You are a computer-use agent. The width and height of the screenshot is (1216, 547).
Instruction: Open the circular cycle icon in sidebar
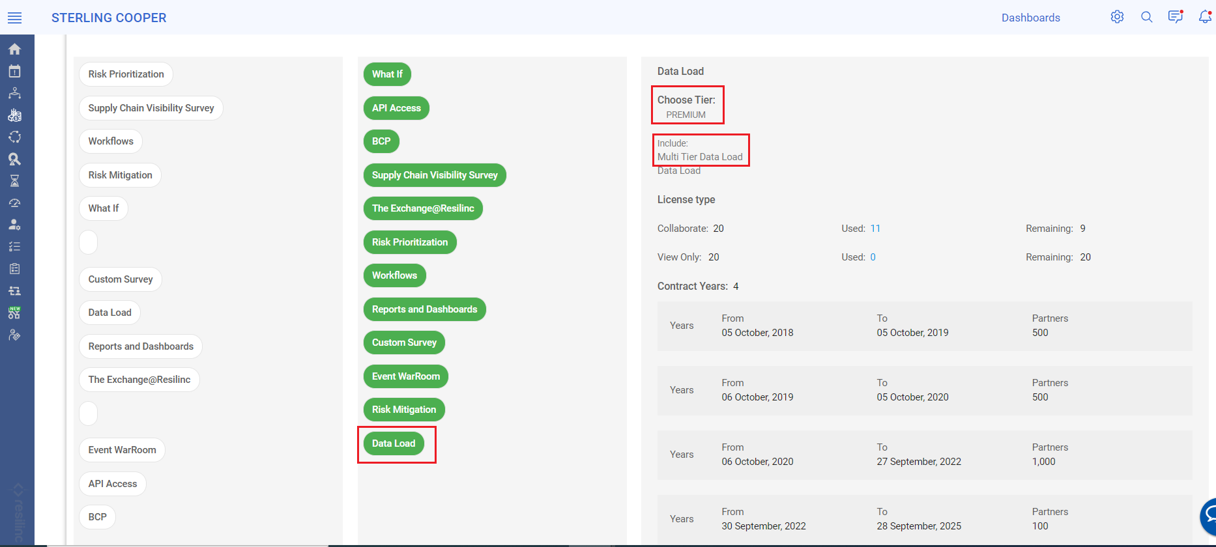14,137
